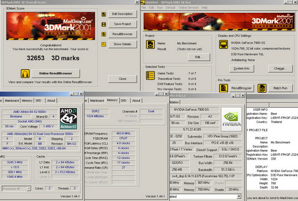Click the Edit Description icon
The height and width of the screenshot is (201, 298).
coord(104,14)
